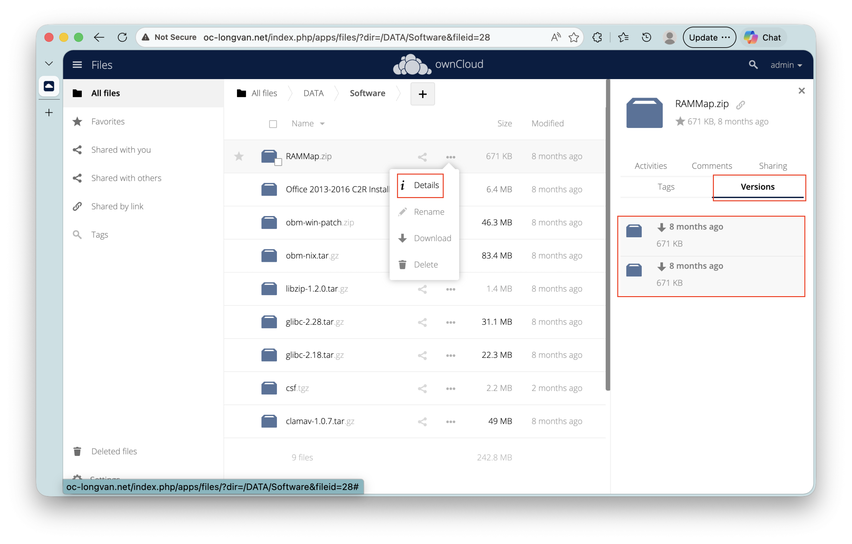The image size is (852, 544).
Task: Toggle the favorite star in details panel
Action: click(680, 122)
